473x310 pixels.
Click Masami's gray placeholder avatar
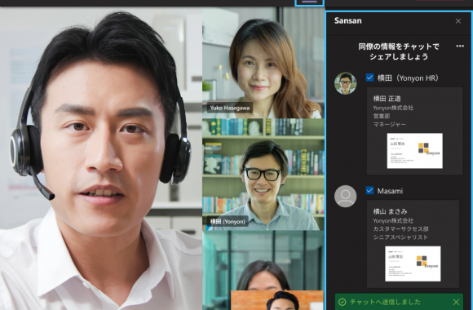(346, 197)
